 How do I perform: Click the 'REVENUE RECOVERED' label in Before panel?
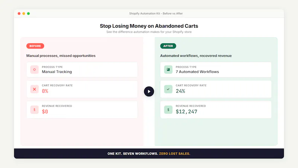coord(57,106)
